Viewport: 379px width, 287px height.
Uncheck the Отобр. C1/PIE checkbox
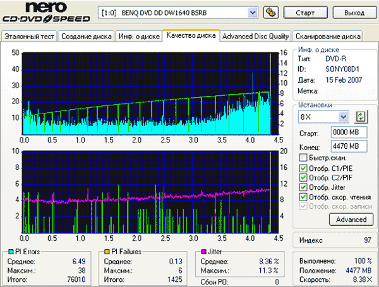coord(304,168)
